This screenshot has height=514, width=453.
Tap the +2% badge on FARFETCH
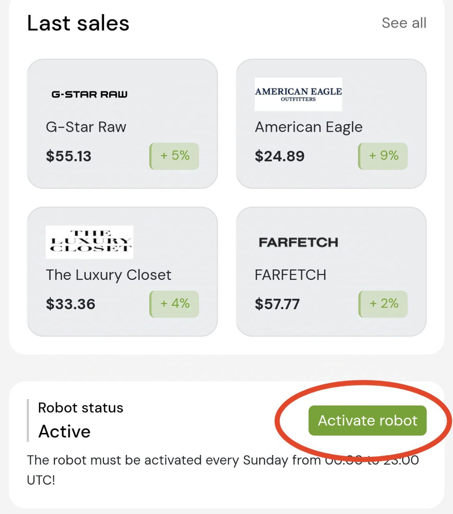(x=383, y=304)
